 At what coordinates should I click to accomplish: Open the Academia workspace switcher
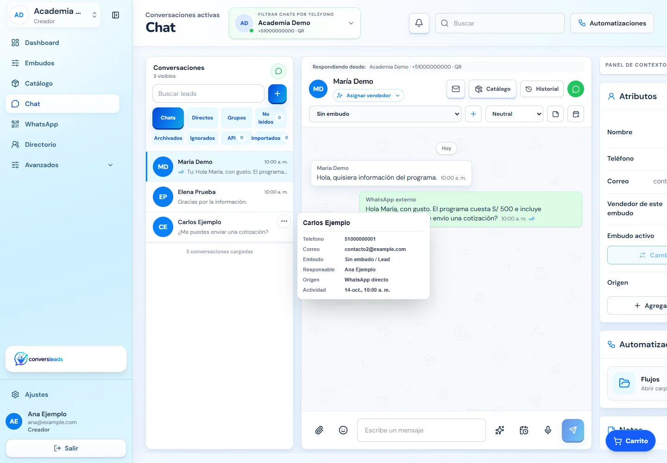coord(54,15)
